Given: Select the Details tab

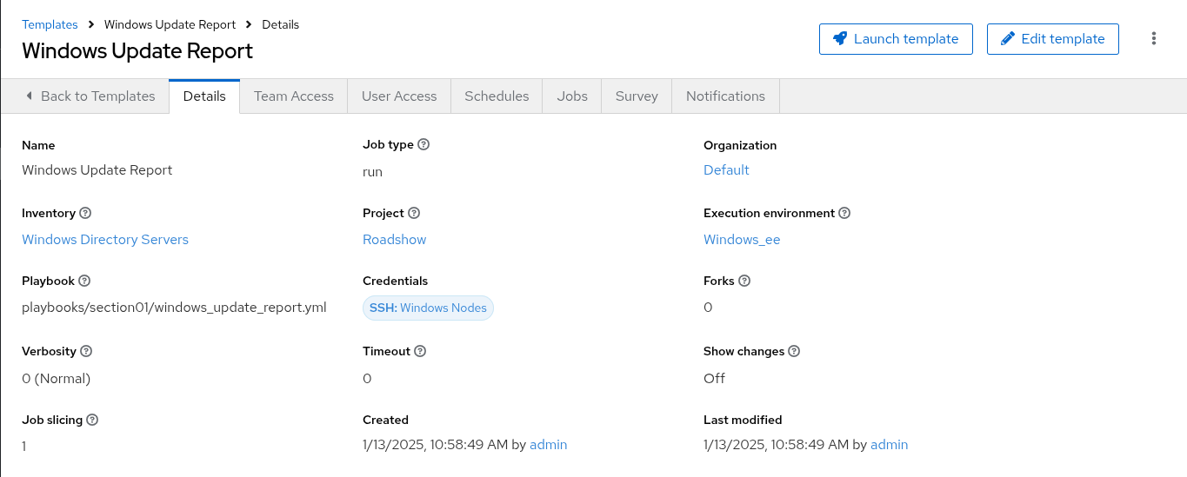Looking at the screenshot, I should (204, 96).
